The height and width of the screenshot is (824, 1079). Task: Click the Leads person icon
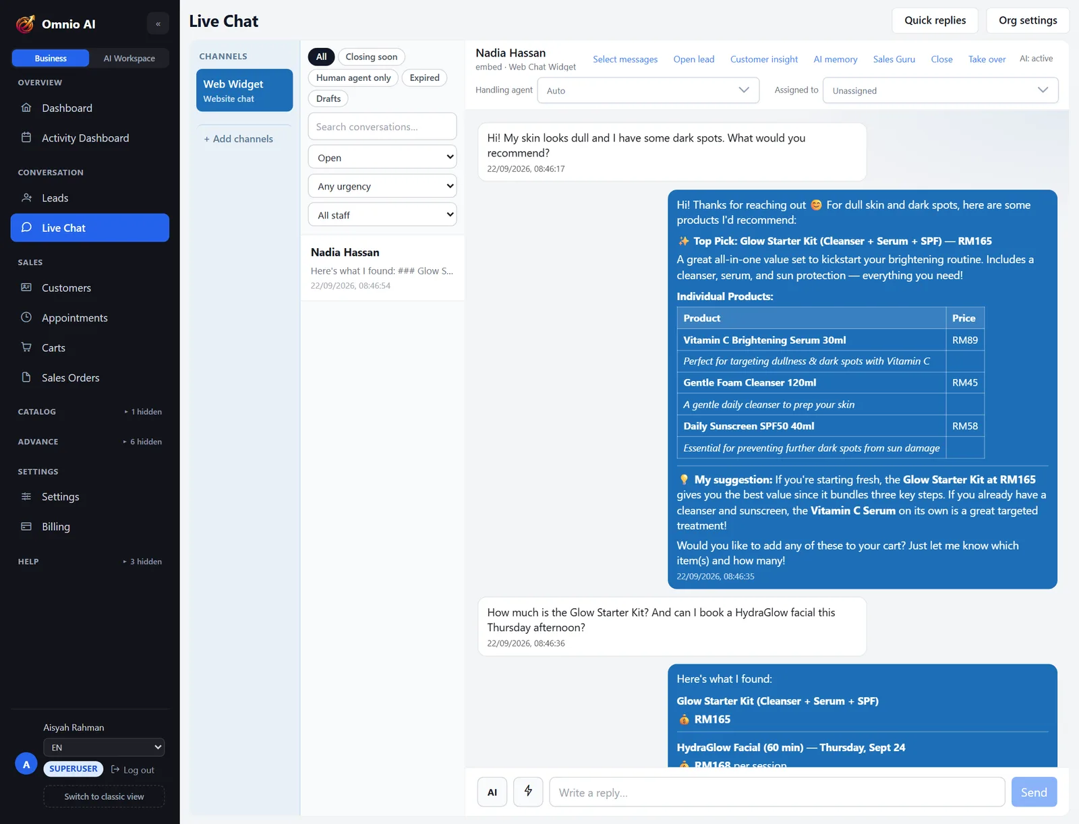tap(26, 198)
